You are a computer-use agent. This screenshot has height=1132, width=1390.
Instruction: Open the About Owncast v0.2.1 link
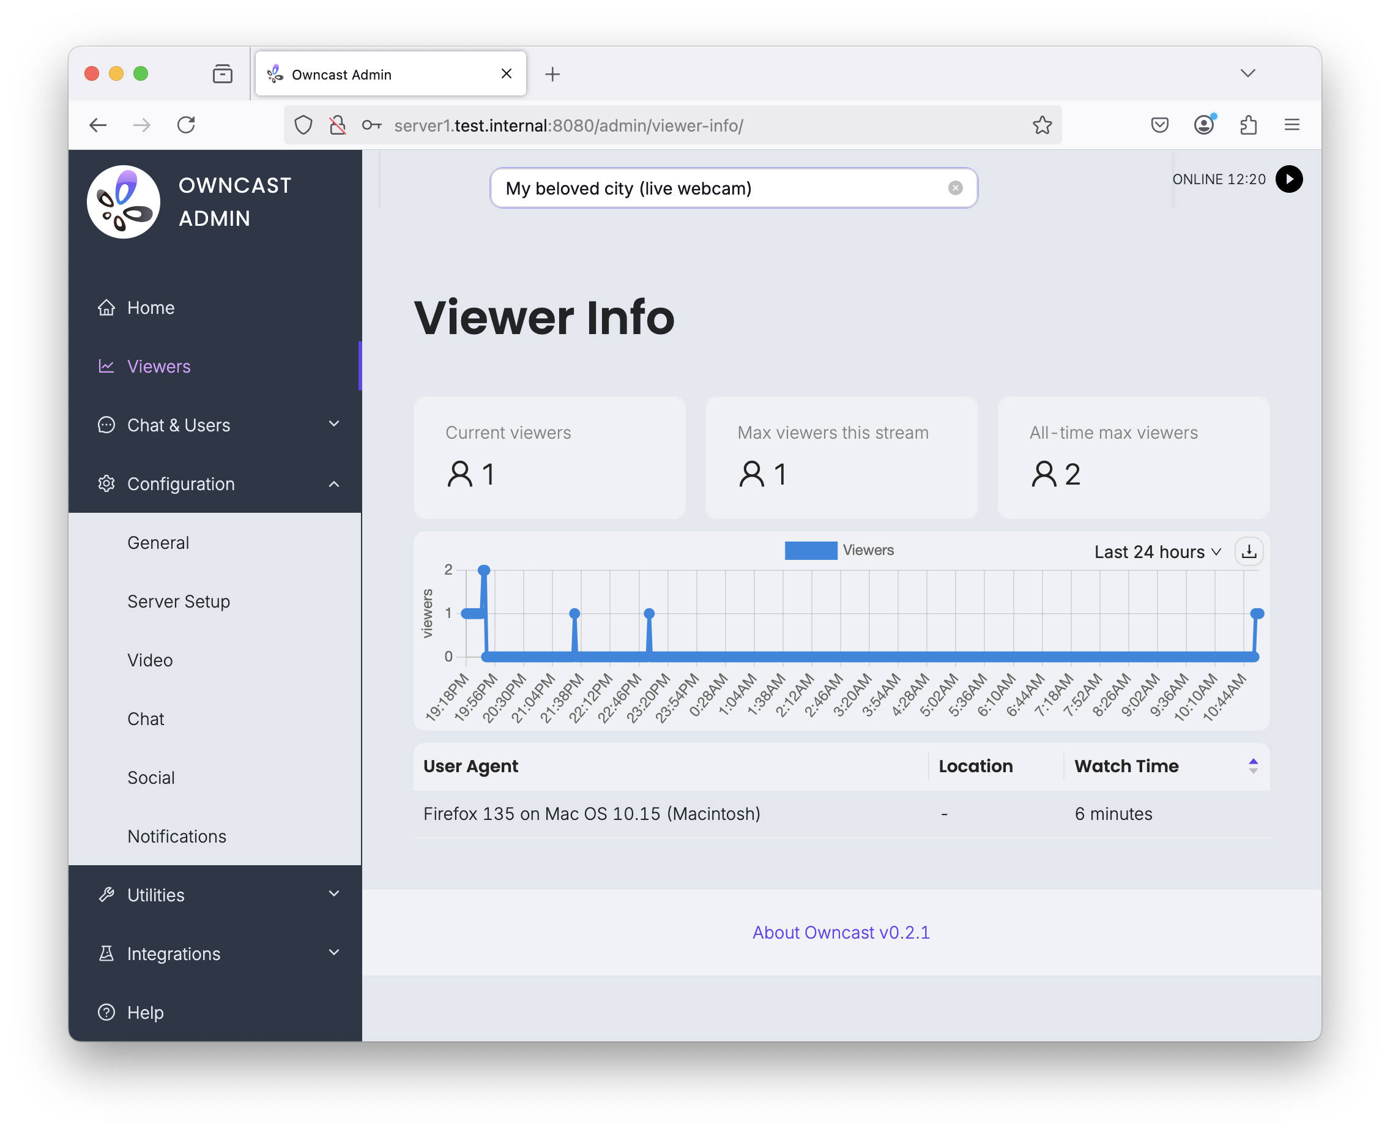841,933
